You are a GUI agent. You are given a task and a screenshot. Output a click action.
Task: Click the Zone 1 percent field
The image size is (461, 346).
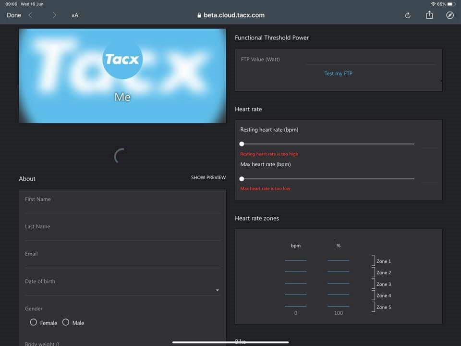(x=338, y=257)
